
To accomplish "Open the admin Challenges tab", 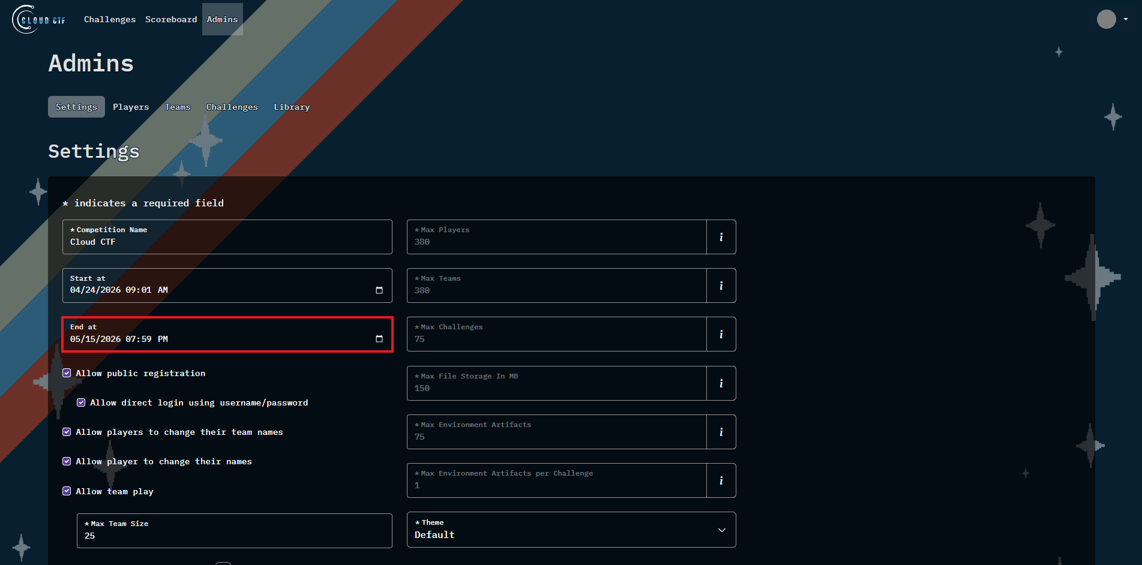I will coord(232,107).
